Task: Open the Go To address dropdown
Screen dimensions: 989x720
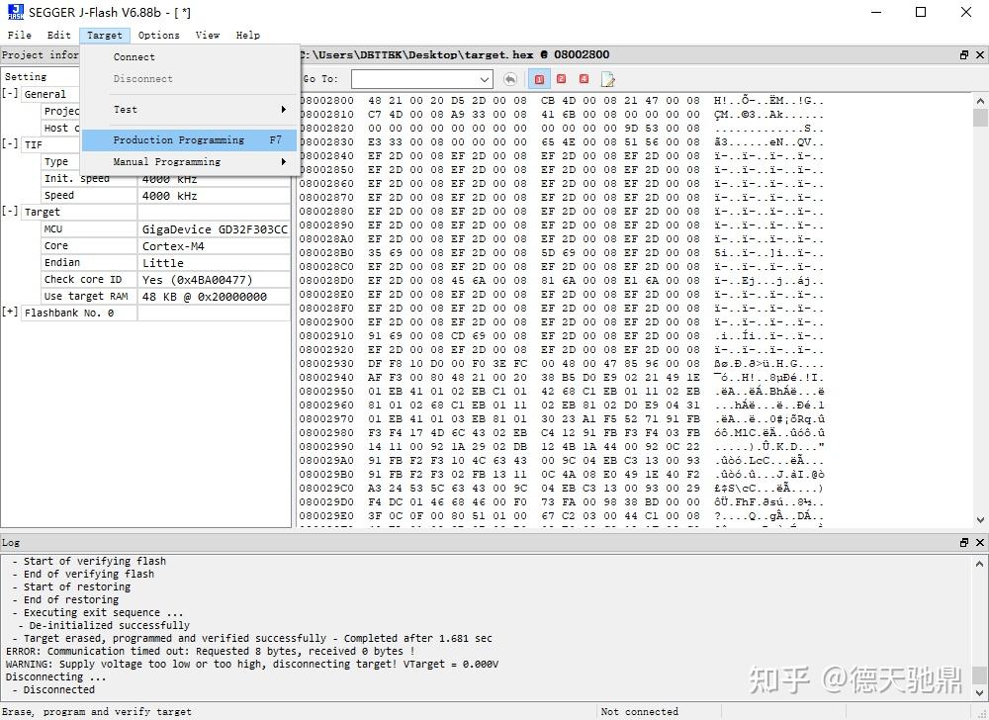Action: tap(484, 79)
